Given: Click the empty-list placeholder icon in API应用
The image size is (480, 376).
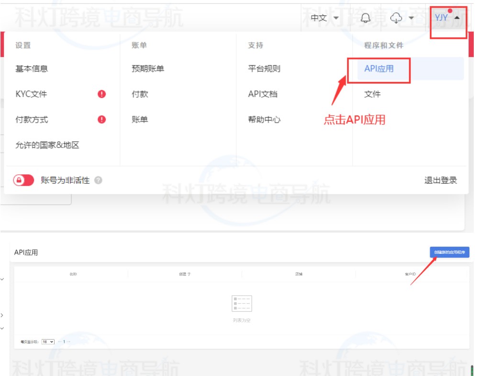Looking at the screenshot, I should point(243,303).
